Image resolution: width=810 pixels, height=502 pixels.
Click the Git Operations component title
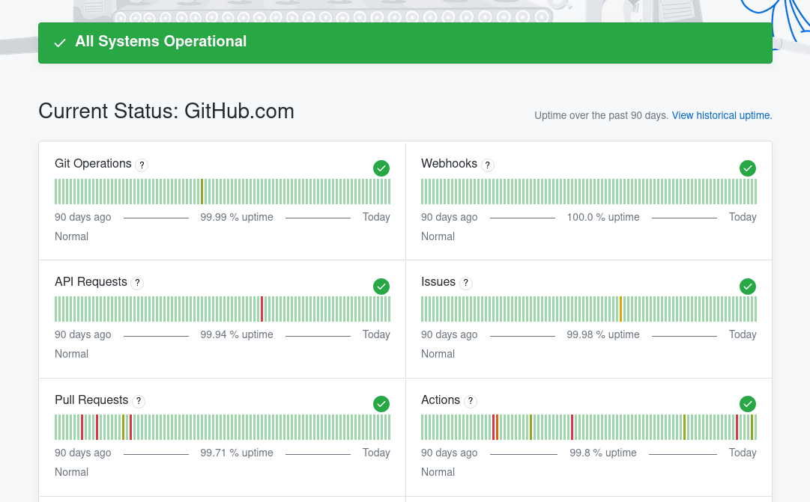coord(93,164)
